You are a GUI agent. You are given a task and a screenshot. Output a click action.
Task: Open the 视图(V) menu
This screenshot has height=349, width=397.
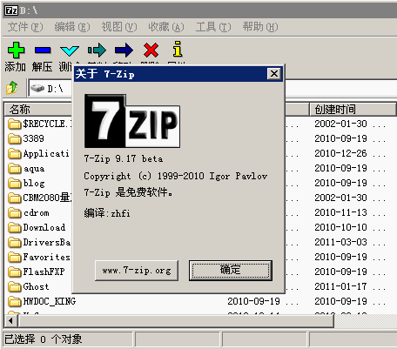click(119, 27)
